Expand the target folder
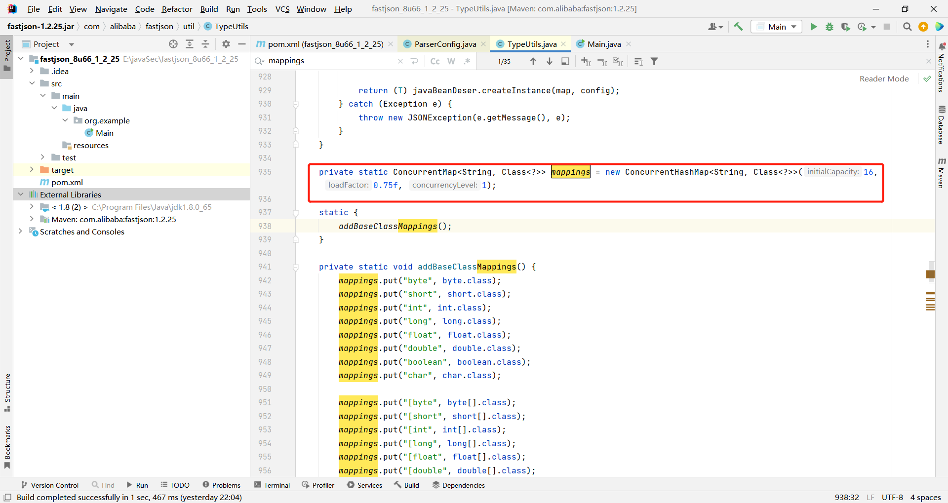Viewport: 948px width, 503px height. click(32, 170)
